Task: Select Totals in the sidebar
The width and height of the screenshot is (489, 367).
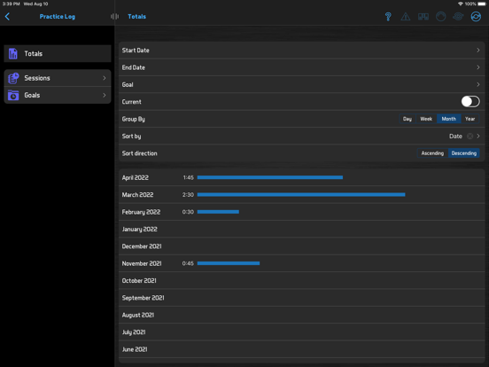Action: 58,54
